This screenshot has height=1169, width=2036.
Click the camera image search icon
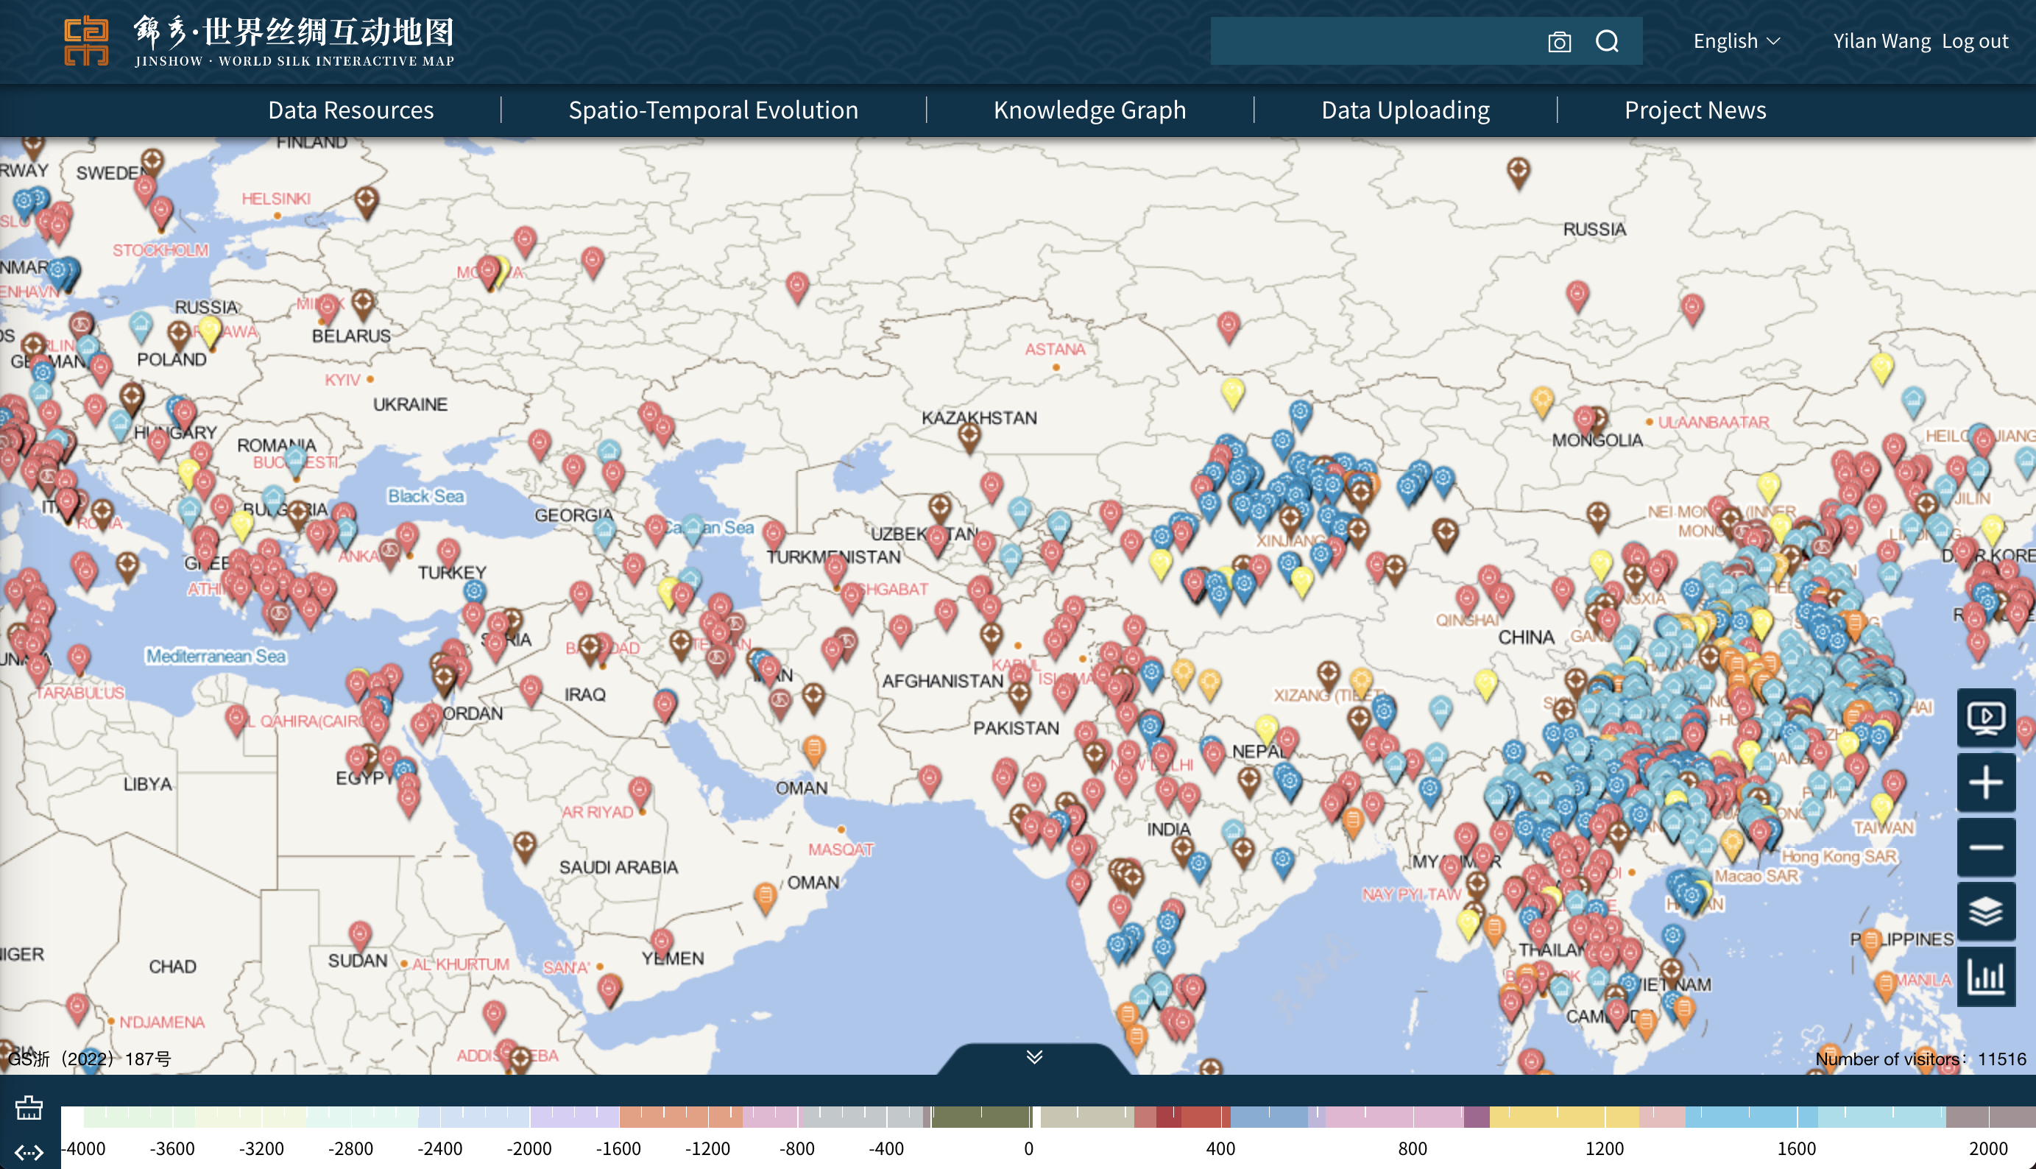(1559, 42)
